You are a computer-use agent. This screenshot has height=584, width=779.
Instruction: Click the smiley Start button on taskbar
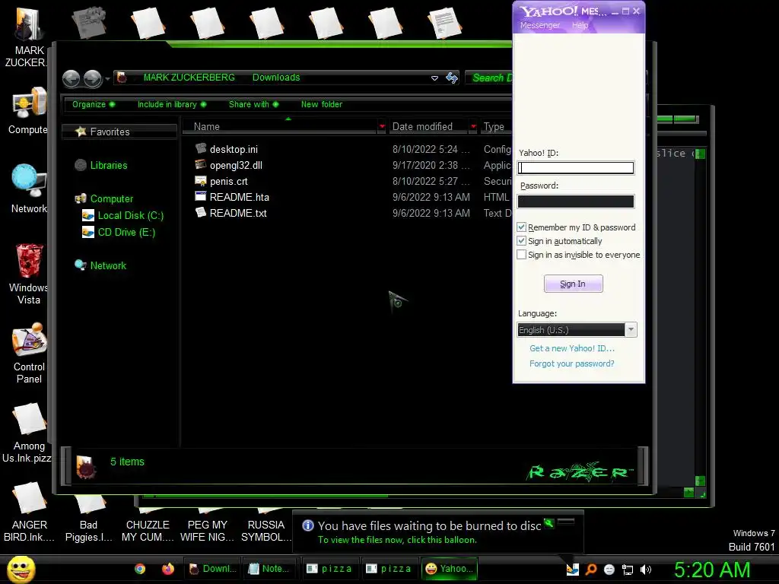(x=21, y=569)
